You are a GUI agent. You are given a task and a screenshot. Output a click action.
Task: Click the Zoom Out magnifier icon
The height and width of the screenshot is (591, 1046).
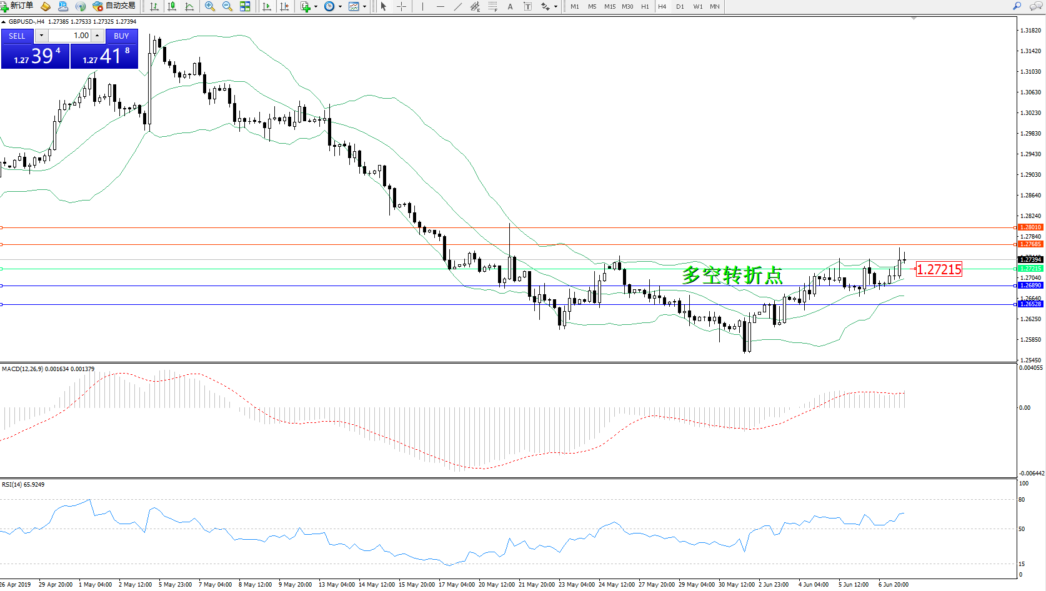coord(227,6)
